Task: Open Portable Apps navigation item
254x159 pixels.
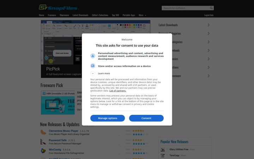Action: (x=129, y=15)
